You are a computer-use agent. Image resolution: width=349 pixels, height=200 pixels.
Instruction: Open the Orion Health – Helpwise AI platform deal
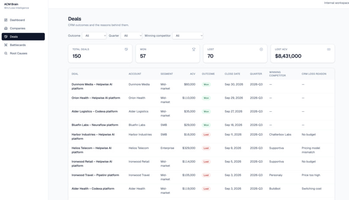coord(96,98)
